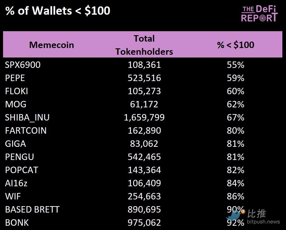Select the FARTCOIN memecoin cell
Screen dimensions: 286x230
click(x=26, y=131)
